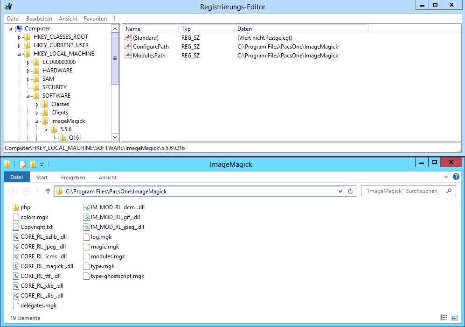Expand the HKEY_CLASSES_ROOT node

tap(19, 37)
